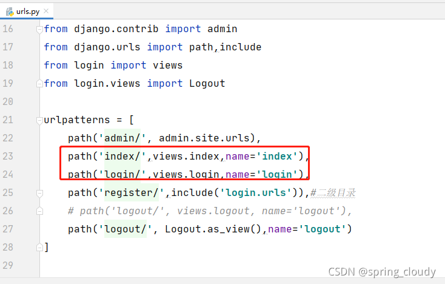Viewport: 445px width, 284px height.
Task: Click the 'register/' string on line 25
Action: tap(131, 193)
